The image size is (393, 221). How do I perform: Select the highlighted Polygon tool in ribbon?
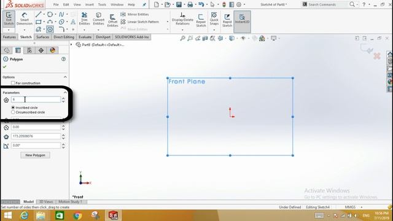click(x=50, y=29)
